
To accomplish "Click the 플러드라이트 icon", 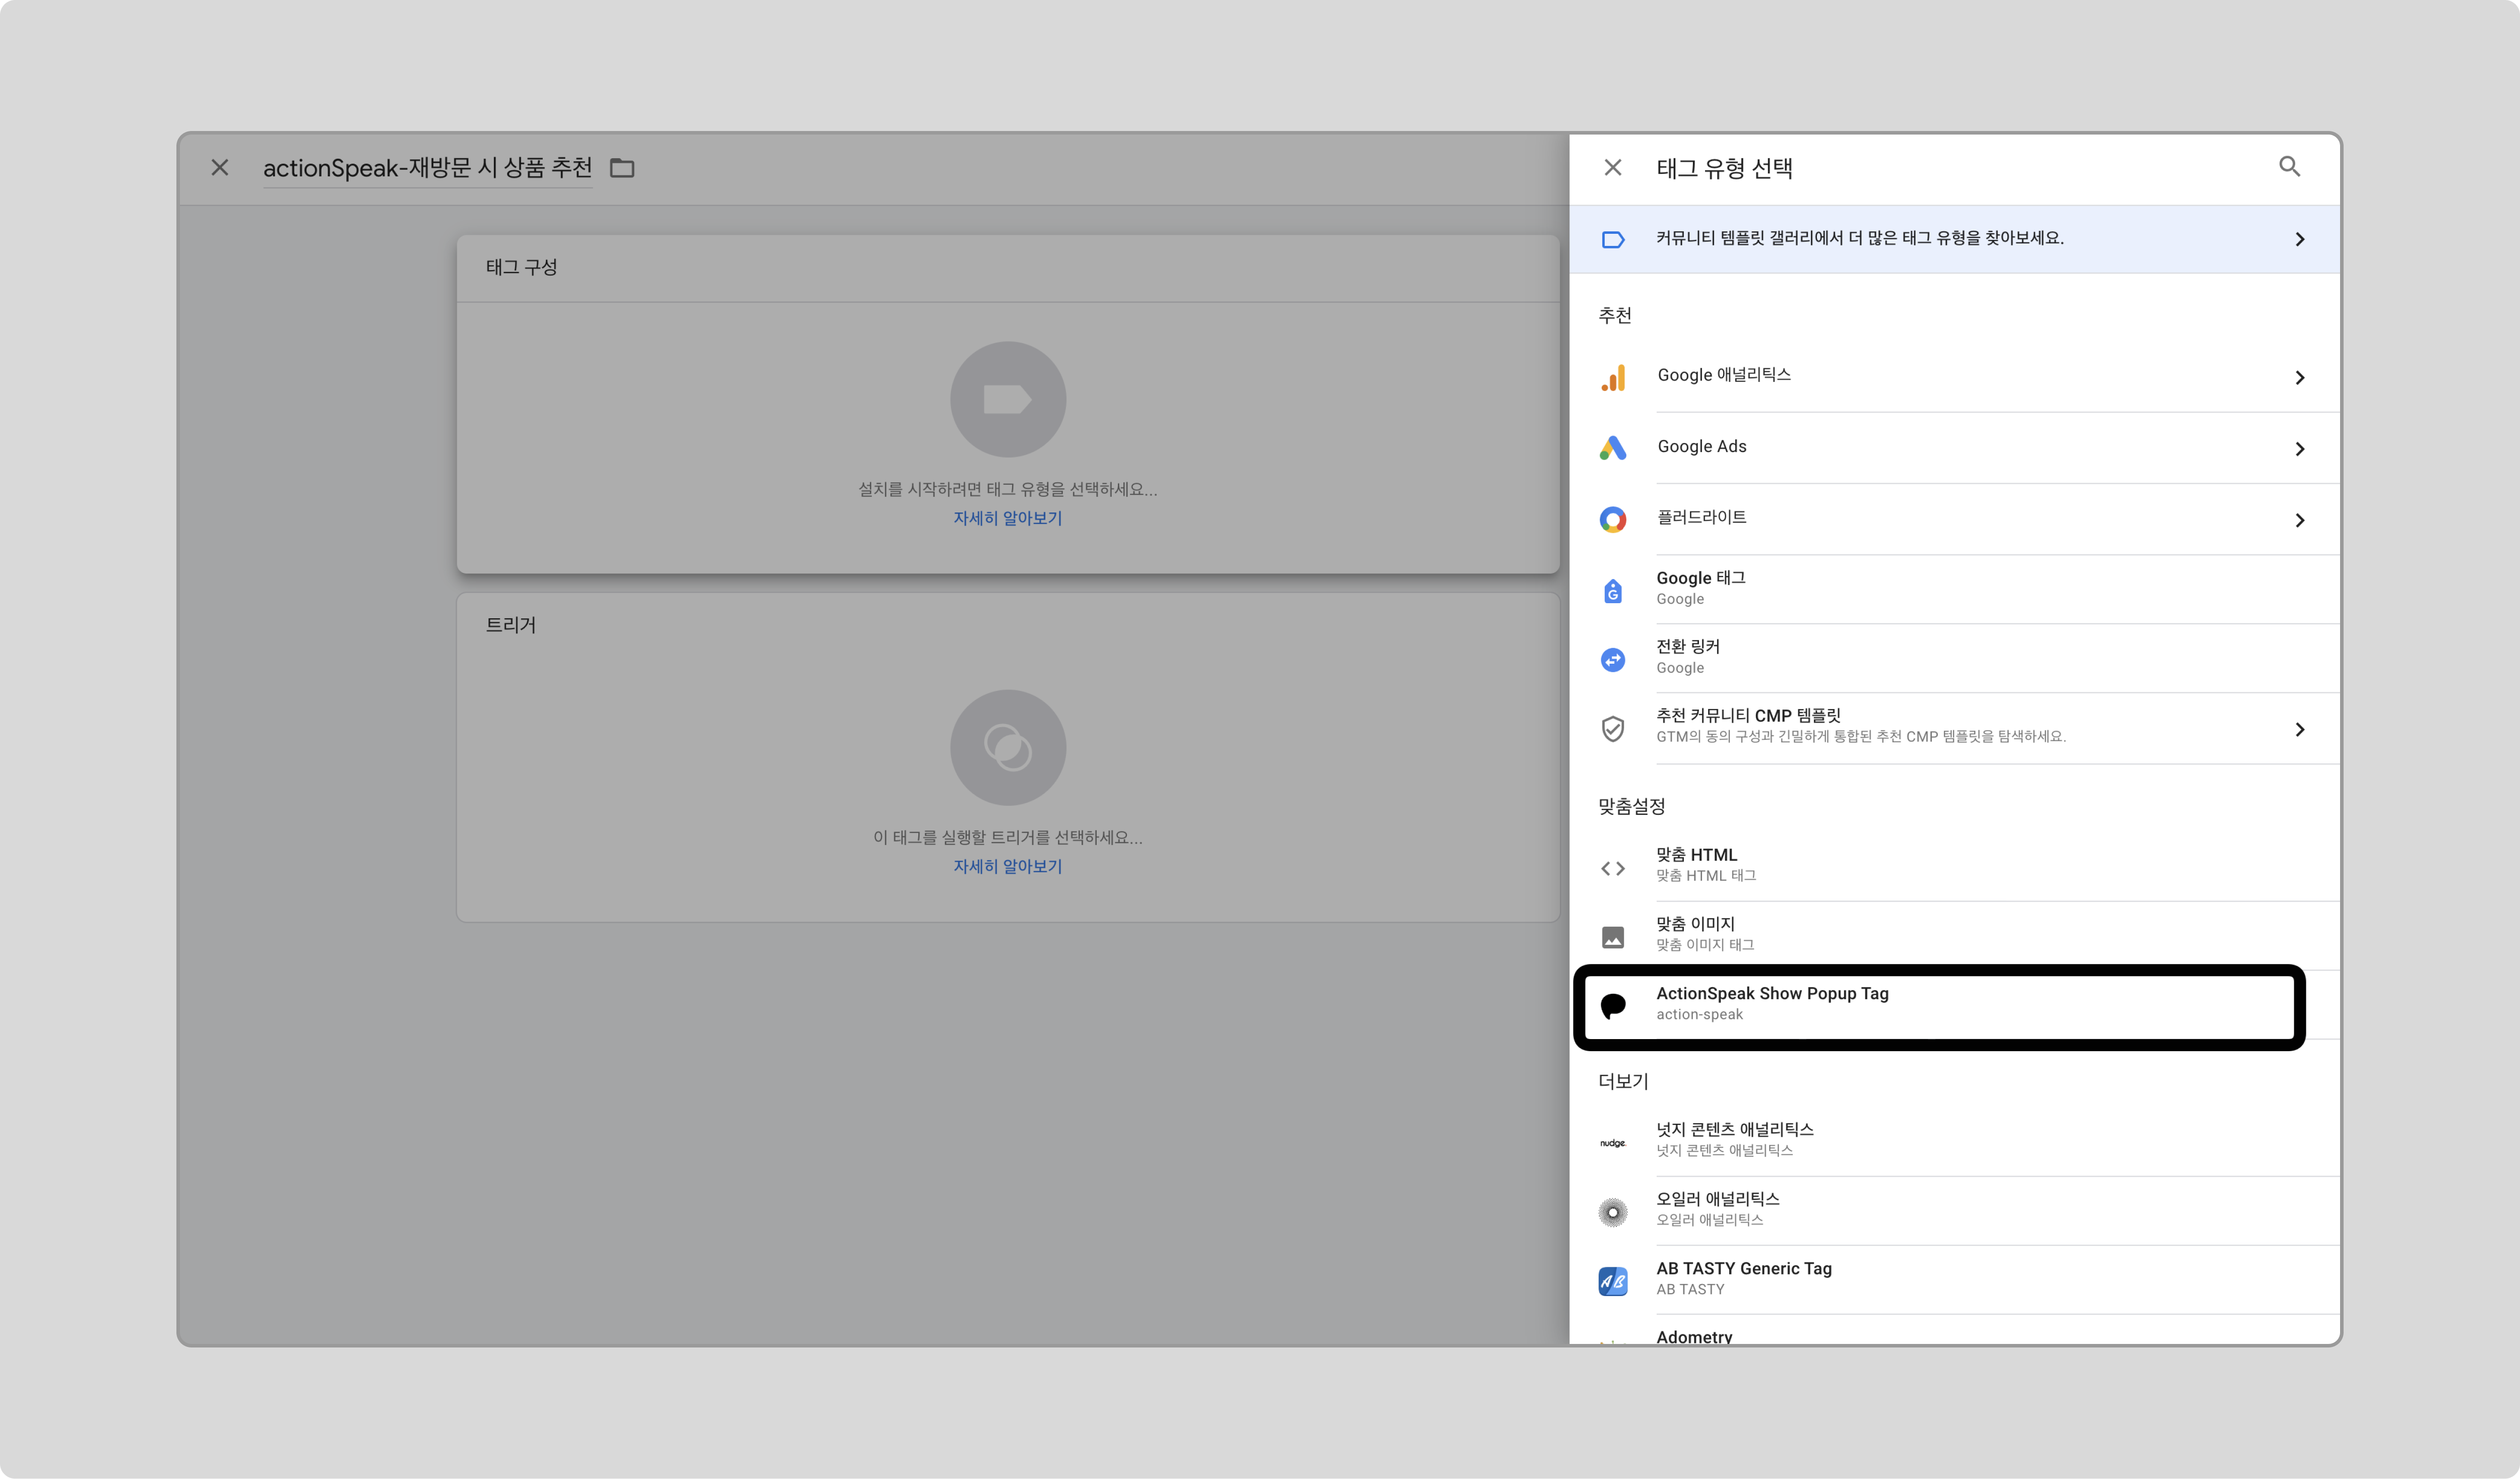I will (x=1613, y=520).
